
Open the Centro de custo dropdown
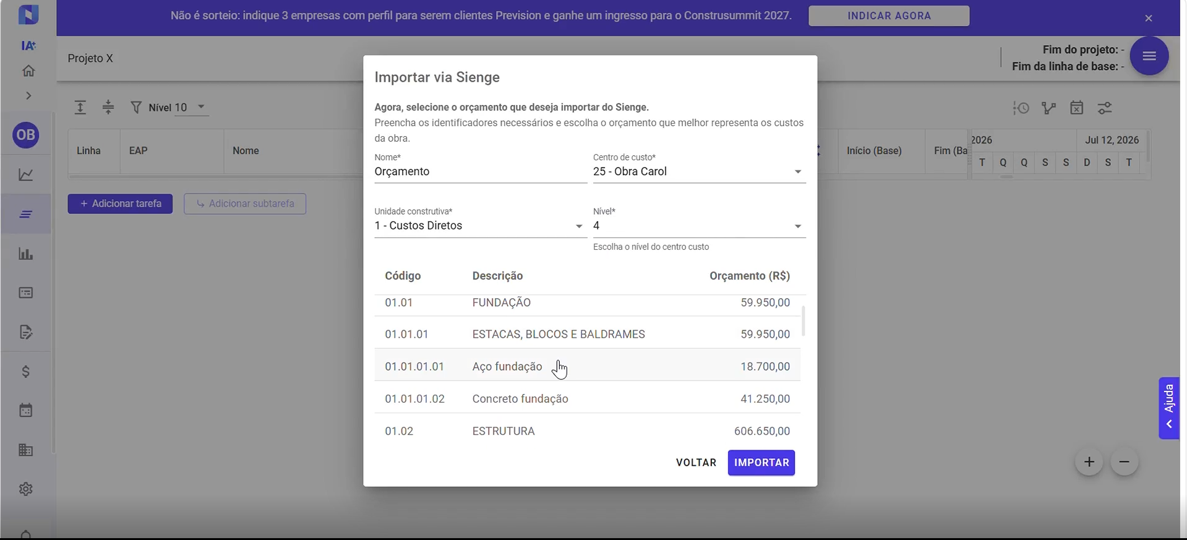(x=699, y=172)
